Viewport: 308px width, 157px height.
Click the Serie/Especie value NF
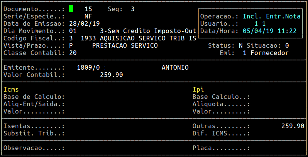point(88,16)
